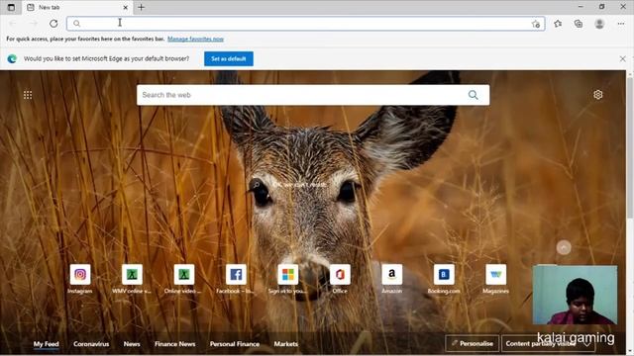The image size is (634, 356).
Task: Dismiss the default browser prompt
Action: pos(623,58)
